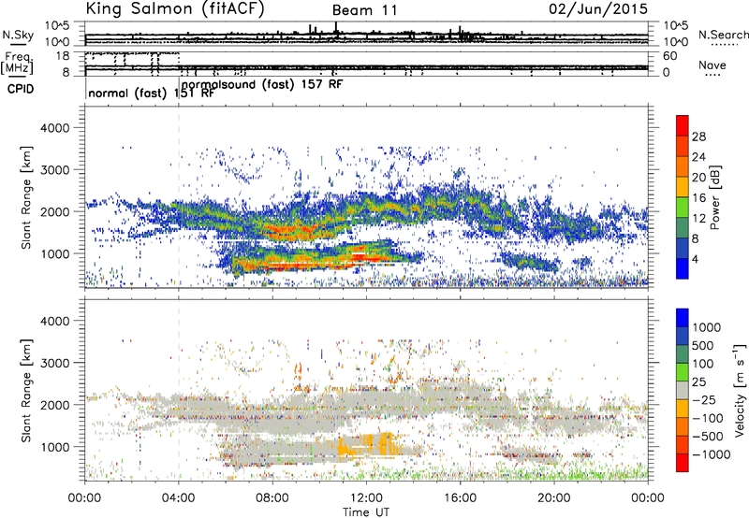
Task: Click the 02/Jun/2015 date label
Action: (598, 8)
